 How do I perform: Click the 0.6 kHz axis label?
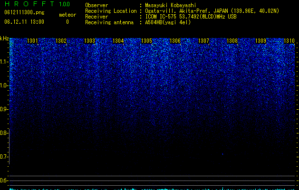(x=4, y=180)
